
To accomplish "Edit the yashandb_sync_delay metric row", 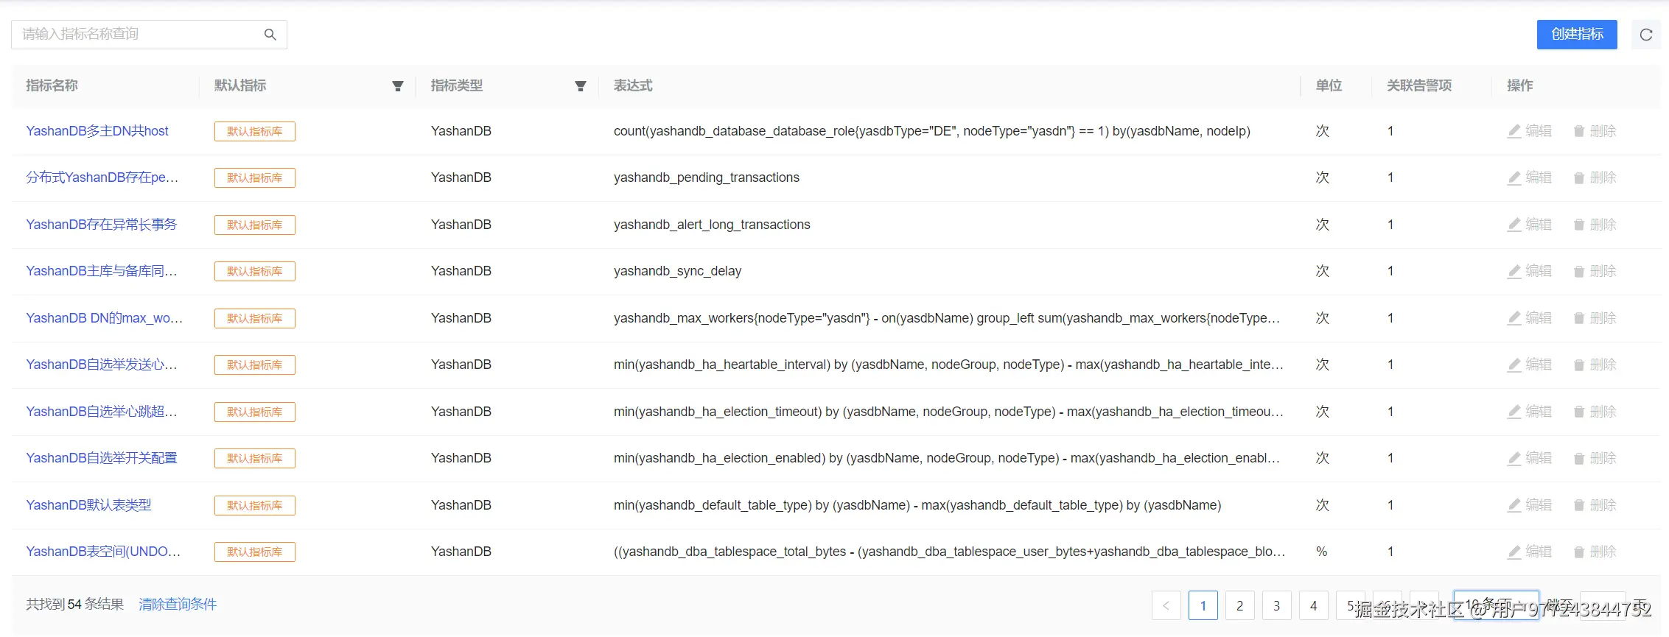I will tap(1530, 271).
